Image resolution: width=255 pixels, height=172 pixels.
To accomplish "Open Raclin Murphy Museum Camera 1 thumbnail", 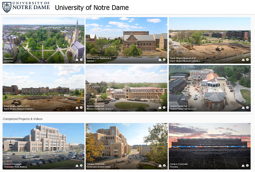I will [210, 40].
